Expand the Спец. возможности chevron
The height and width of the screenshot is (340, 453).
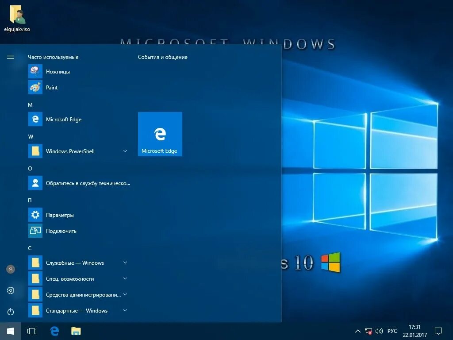tap(125, 279)
